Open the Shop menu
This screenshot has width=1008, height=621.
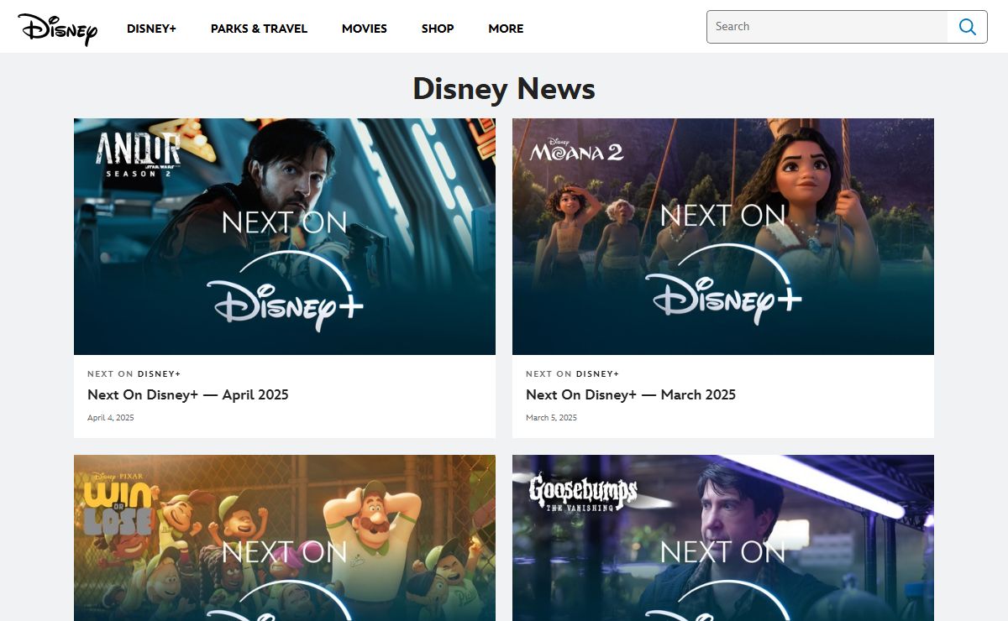[438, 29]
